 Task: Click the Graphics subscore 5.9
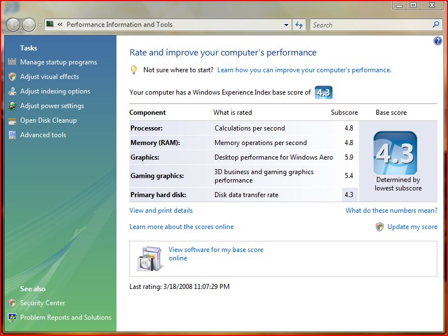[348, 157]
